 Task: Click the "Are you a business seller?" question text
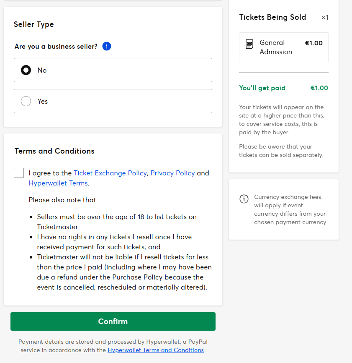(x=56, y=46)
